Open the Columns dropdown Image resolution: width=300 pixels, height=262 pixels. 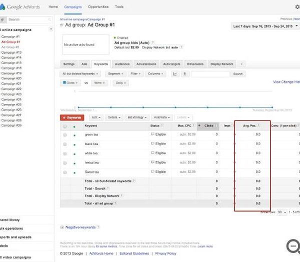pyautogui.click(x=155, y=73)
